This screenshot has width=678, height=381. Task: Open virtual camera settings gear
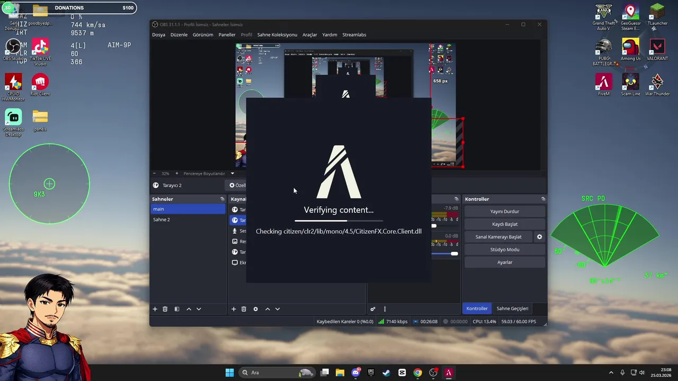click(x=539, y=237)
